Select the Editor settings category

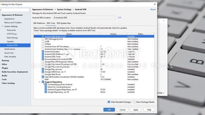click(x=4, y=64)
